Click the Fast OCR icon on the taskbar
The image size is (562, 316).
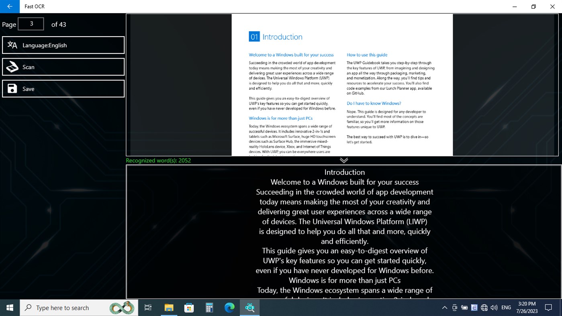[x=249, y=308]
